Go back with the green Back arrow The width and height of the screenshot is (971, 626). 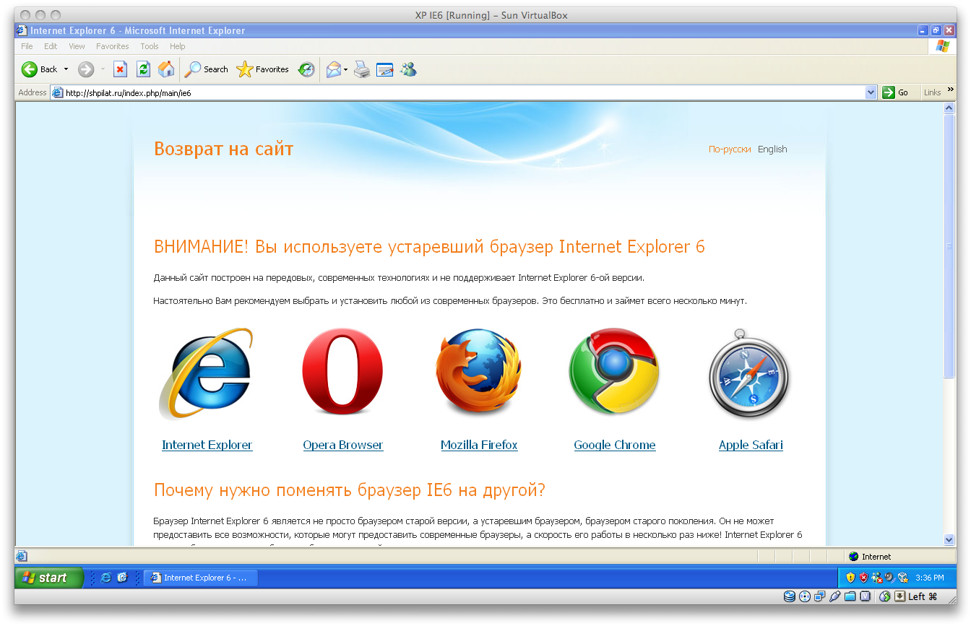pyautogui.click(x=30, y=69)
